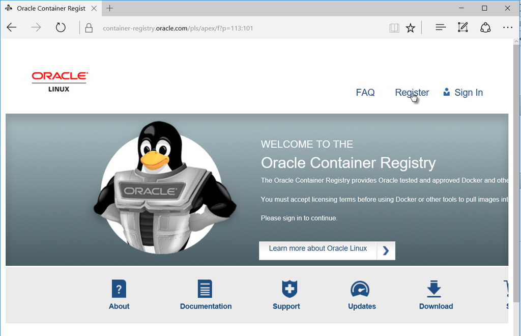Viewport: 521px width, 336px height.
Task: Open the Edge More actions menu
Action: click(x=508, y=27)
